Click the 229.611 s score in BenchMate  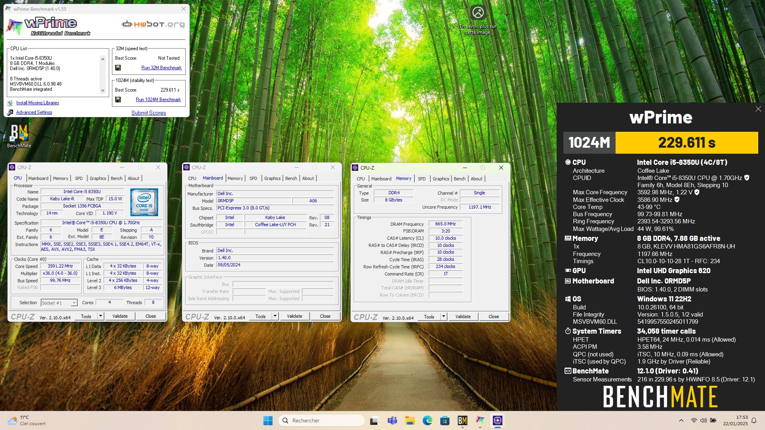pyautogui.click(x=687, y=143)
